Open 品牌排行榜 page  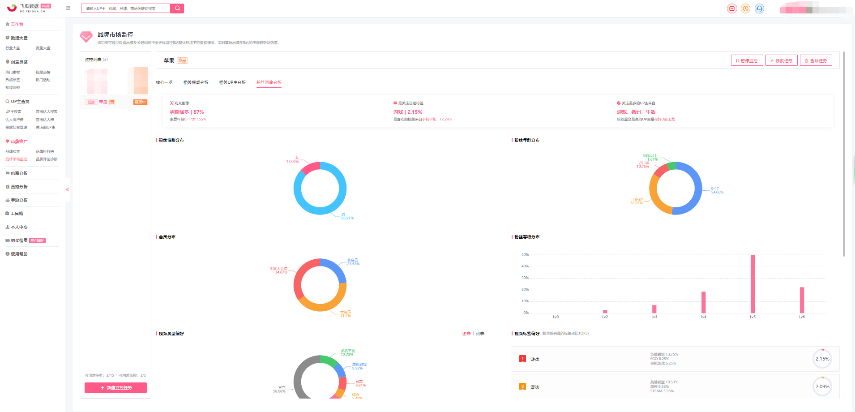(45, 151)
